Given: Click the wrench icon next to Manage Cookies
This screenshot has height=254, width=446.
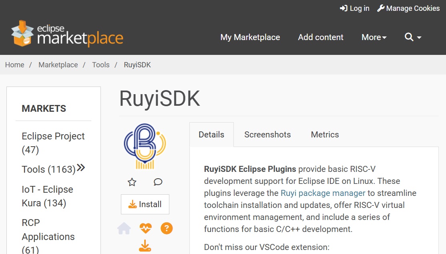Looking at the screenshot, I should pos(381,8).
